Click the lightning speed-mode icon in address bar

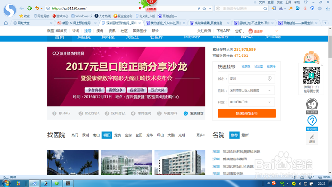coord(199,9)
